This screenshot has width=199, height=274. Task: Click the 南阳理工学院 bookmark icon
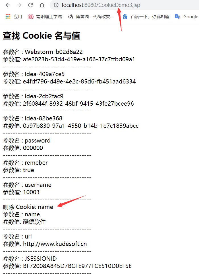pos(30,16)
